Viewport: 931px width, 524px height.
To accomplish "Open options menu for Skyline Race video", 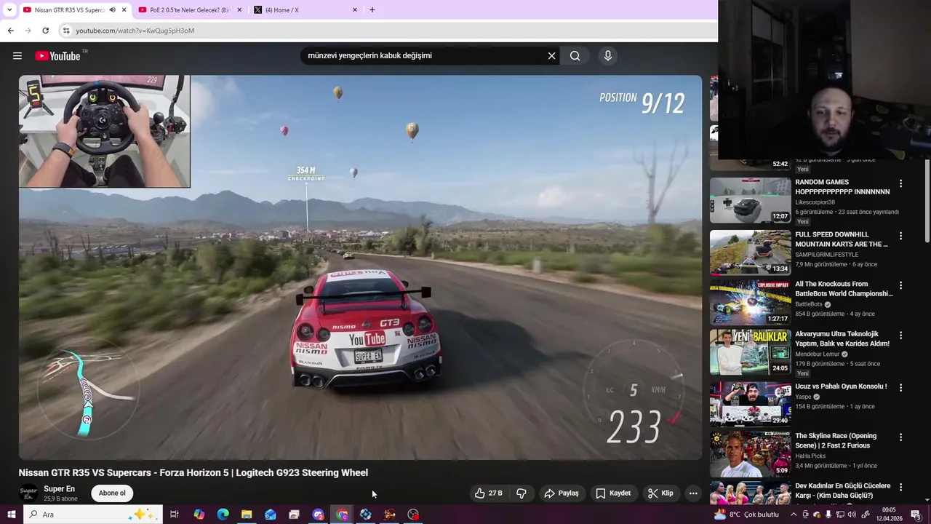I will [x=900, y=437].
